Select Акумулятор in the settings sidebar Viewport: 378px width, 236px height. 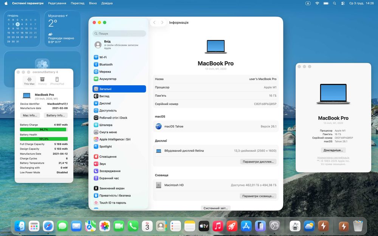[119, 79]
